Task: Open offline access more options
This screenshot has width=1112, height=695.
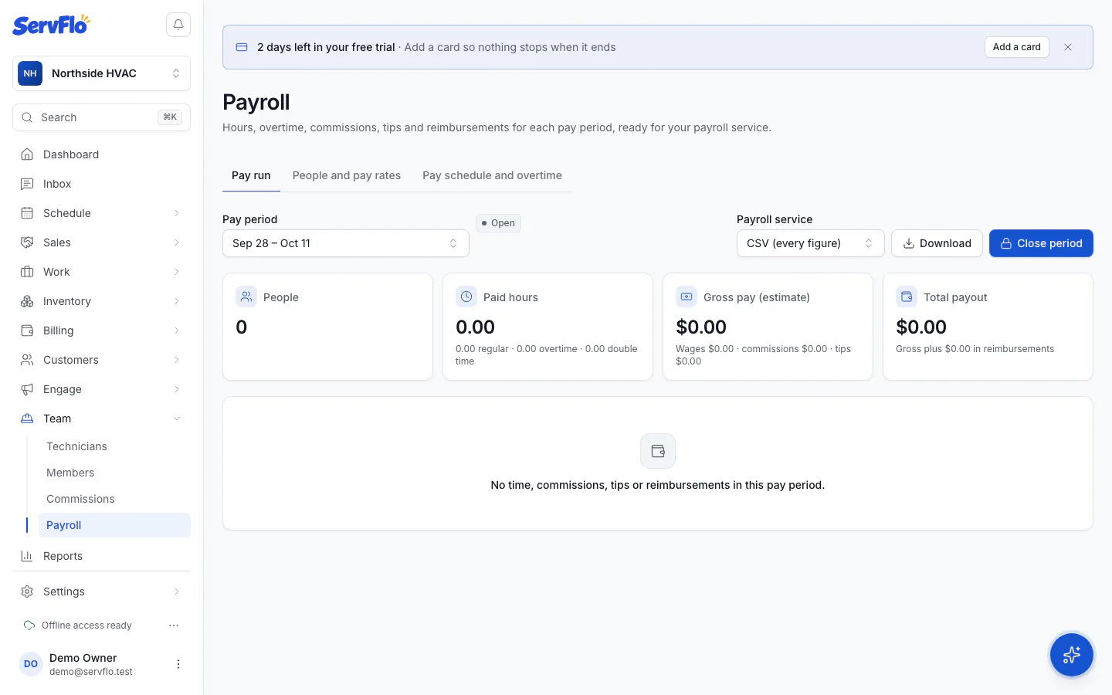Action: pyautogui.click(x=174, y=625)
